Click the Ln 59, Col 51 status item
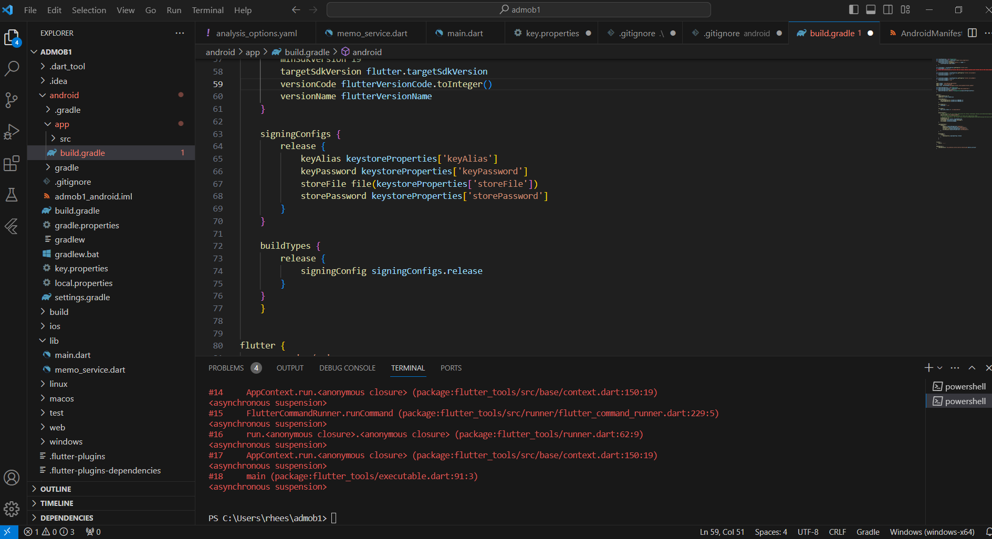This screenshot has width=992, height=539. [722, 532]
